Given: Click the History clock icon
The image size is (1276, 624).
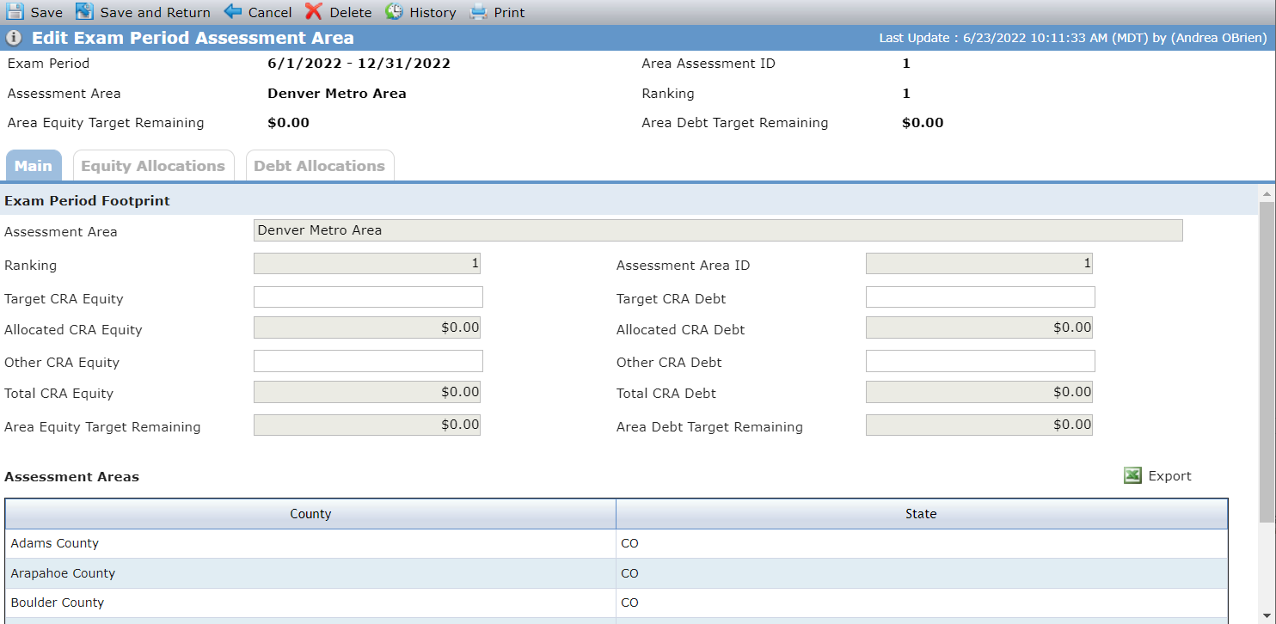Looking at the screenshot, I should [394, 12].
